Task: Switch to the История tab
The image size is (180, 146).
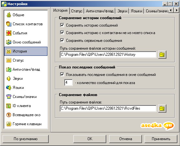Action: tap(60, 10)
